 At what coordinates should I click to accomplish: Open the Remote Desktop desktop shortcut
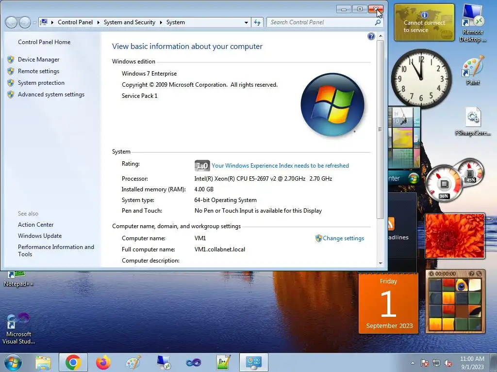click(473, 23)
